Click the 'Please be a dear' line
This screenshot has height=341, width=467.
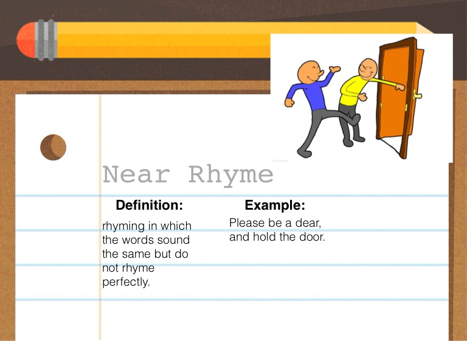275,223
